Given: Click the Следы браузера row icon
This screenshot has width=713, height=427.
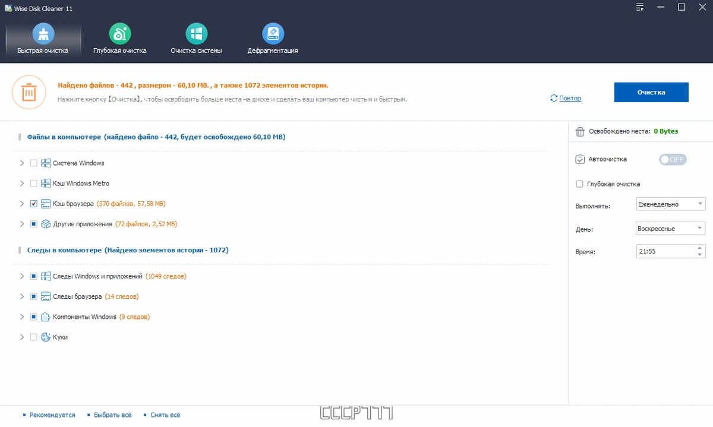Looking at the screenshot, I should [x=46, y=296].
